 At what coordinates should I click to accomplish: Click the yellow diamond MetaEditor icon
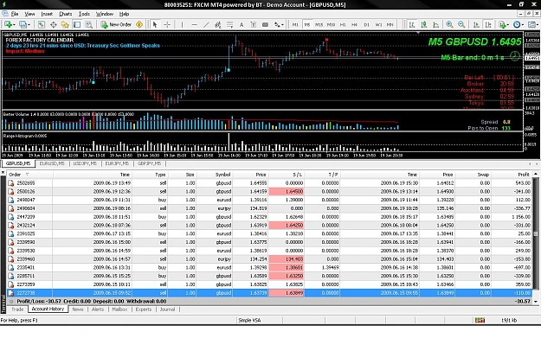coord(139,24)
